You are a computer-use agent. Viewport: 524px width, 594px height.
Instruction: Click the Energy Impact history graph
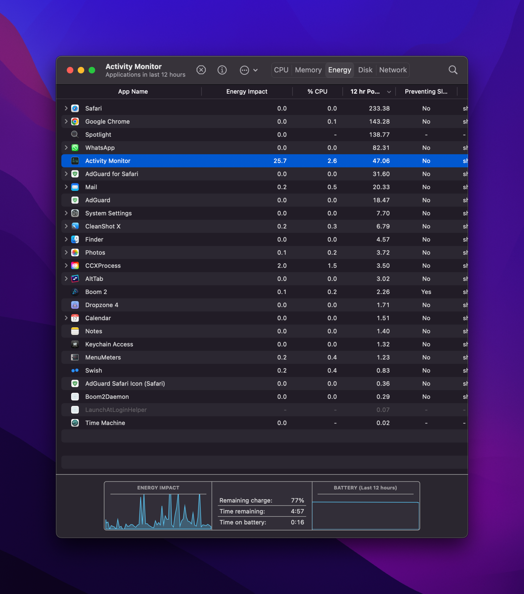pyautogui.click(x=158, y=511)
